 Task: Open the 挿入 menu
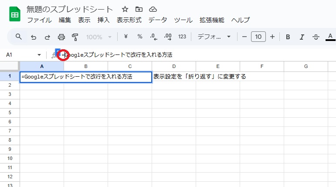[x=103, y=20]
